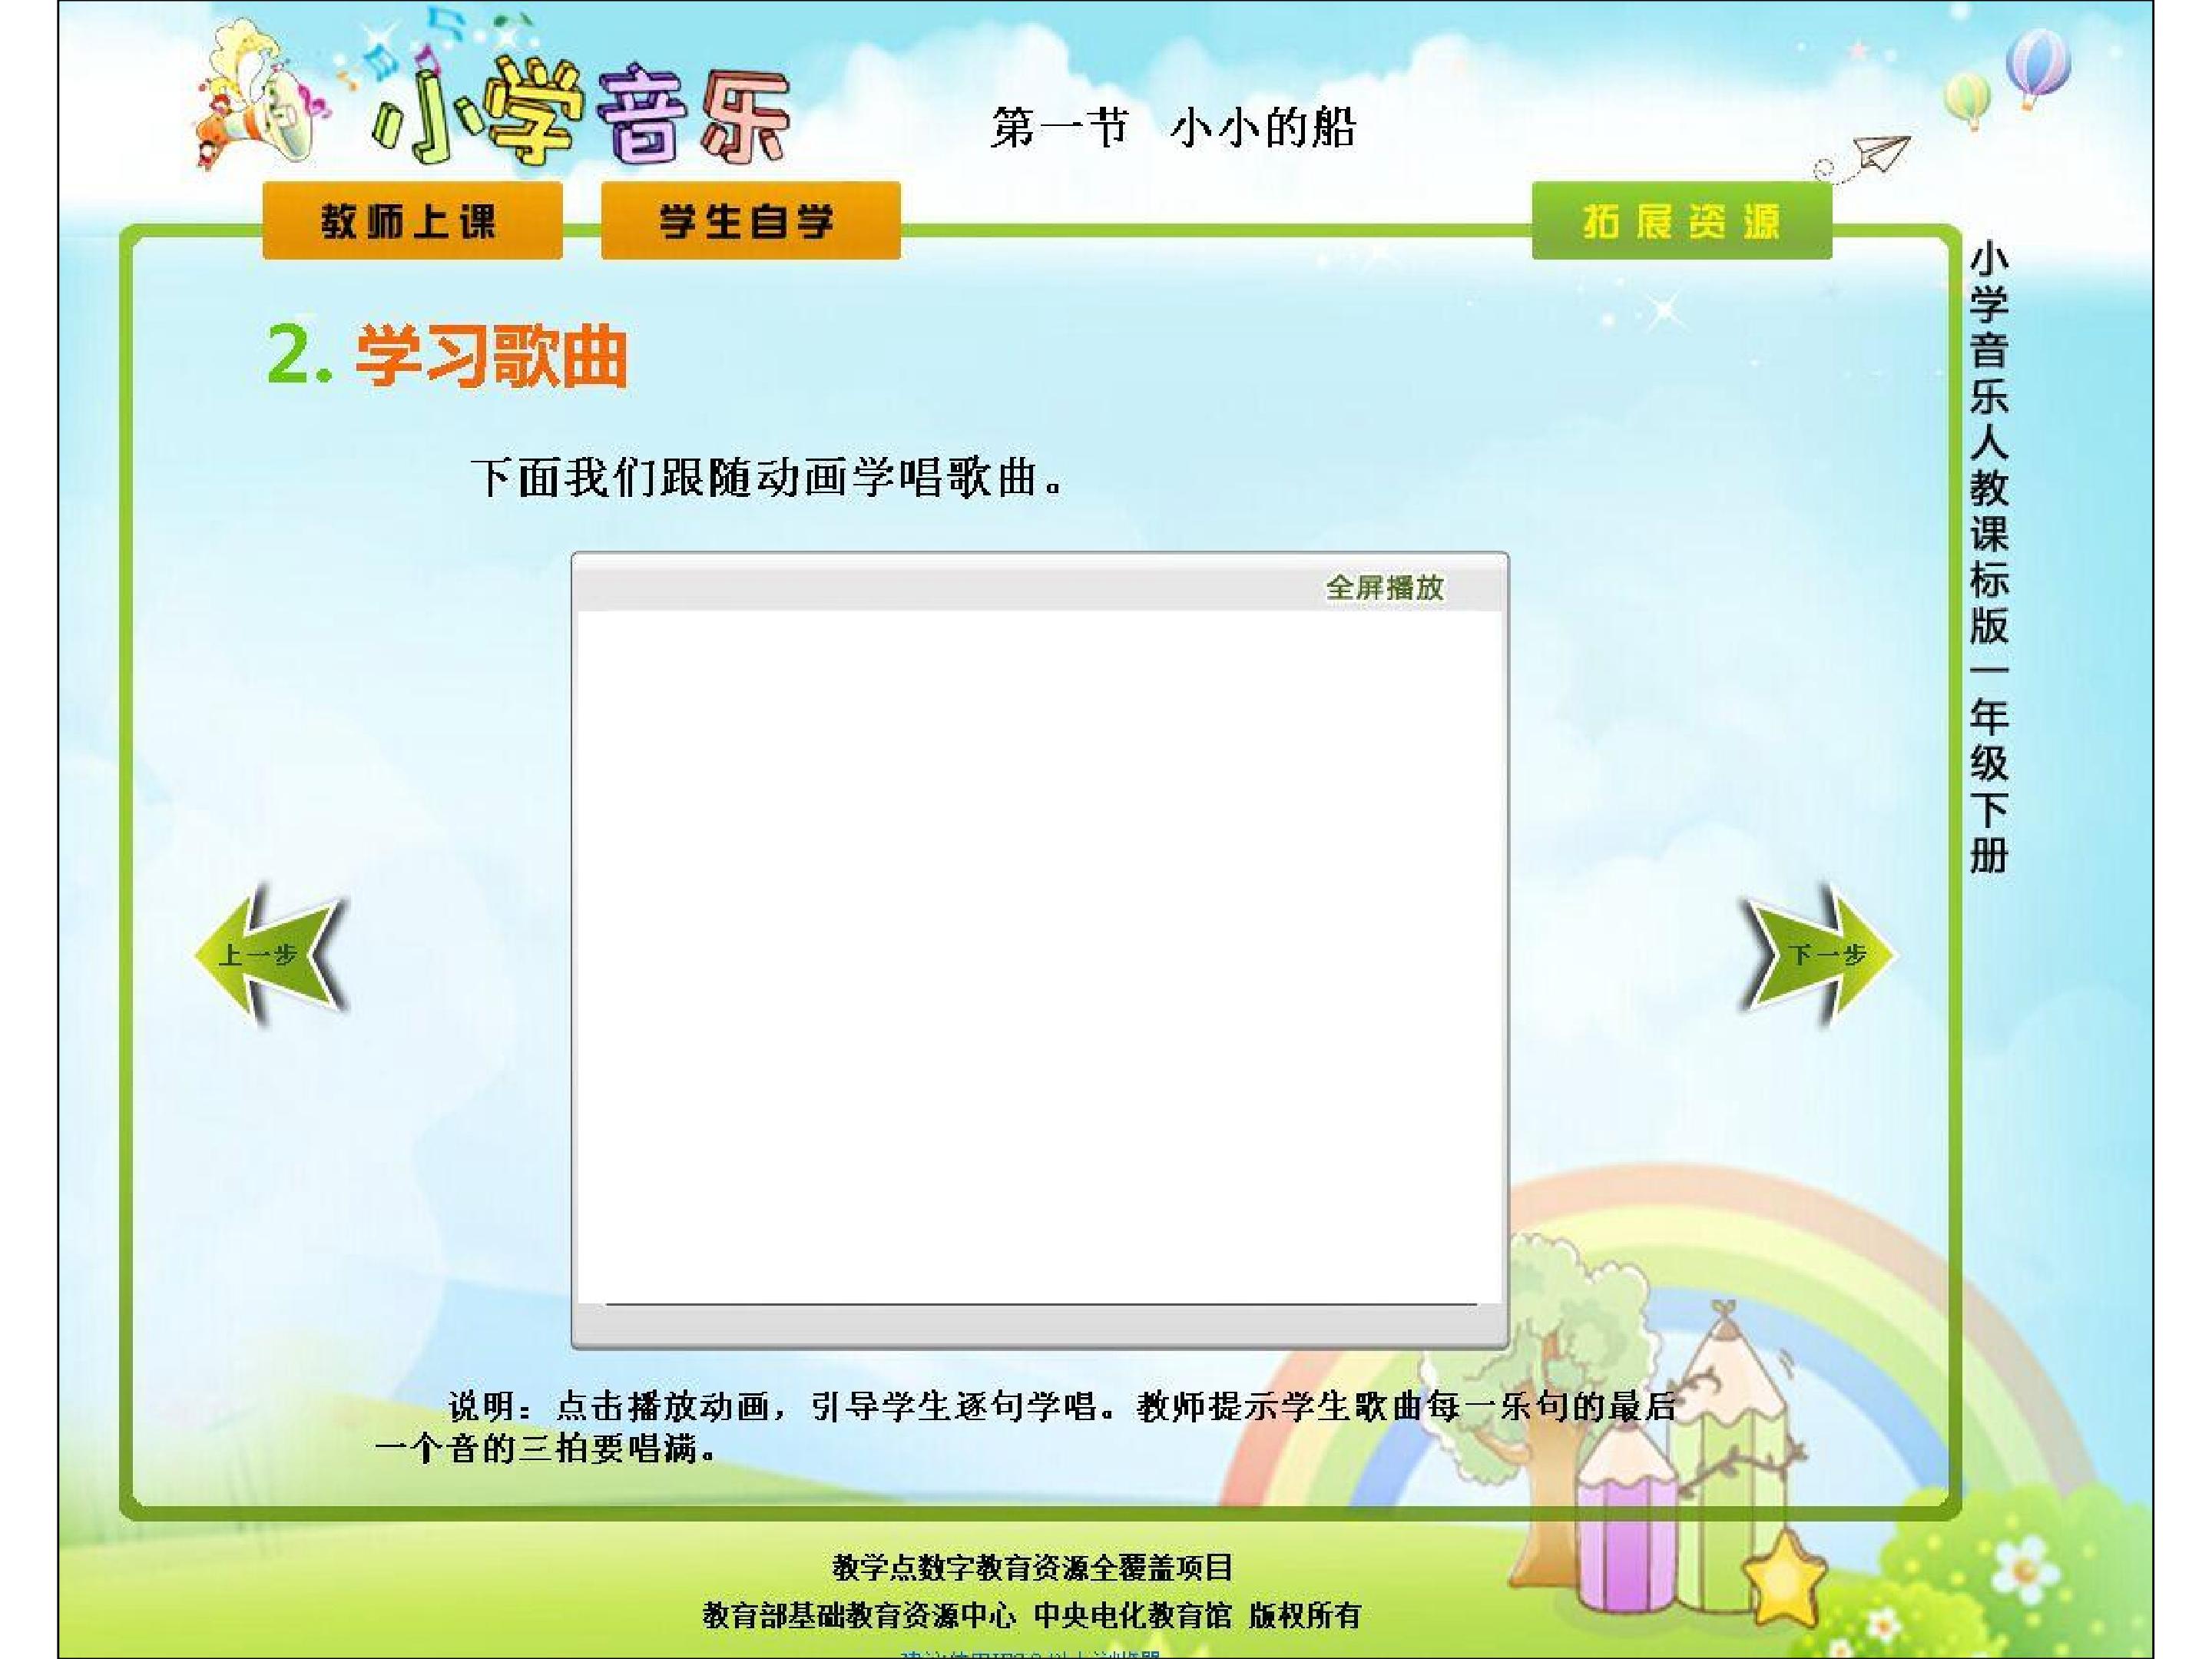Click the copyright line 教育部基础教育资源中心
The height and width of the screenshot is (1659, 2212).
tap(859, 1615)
